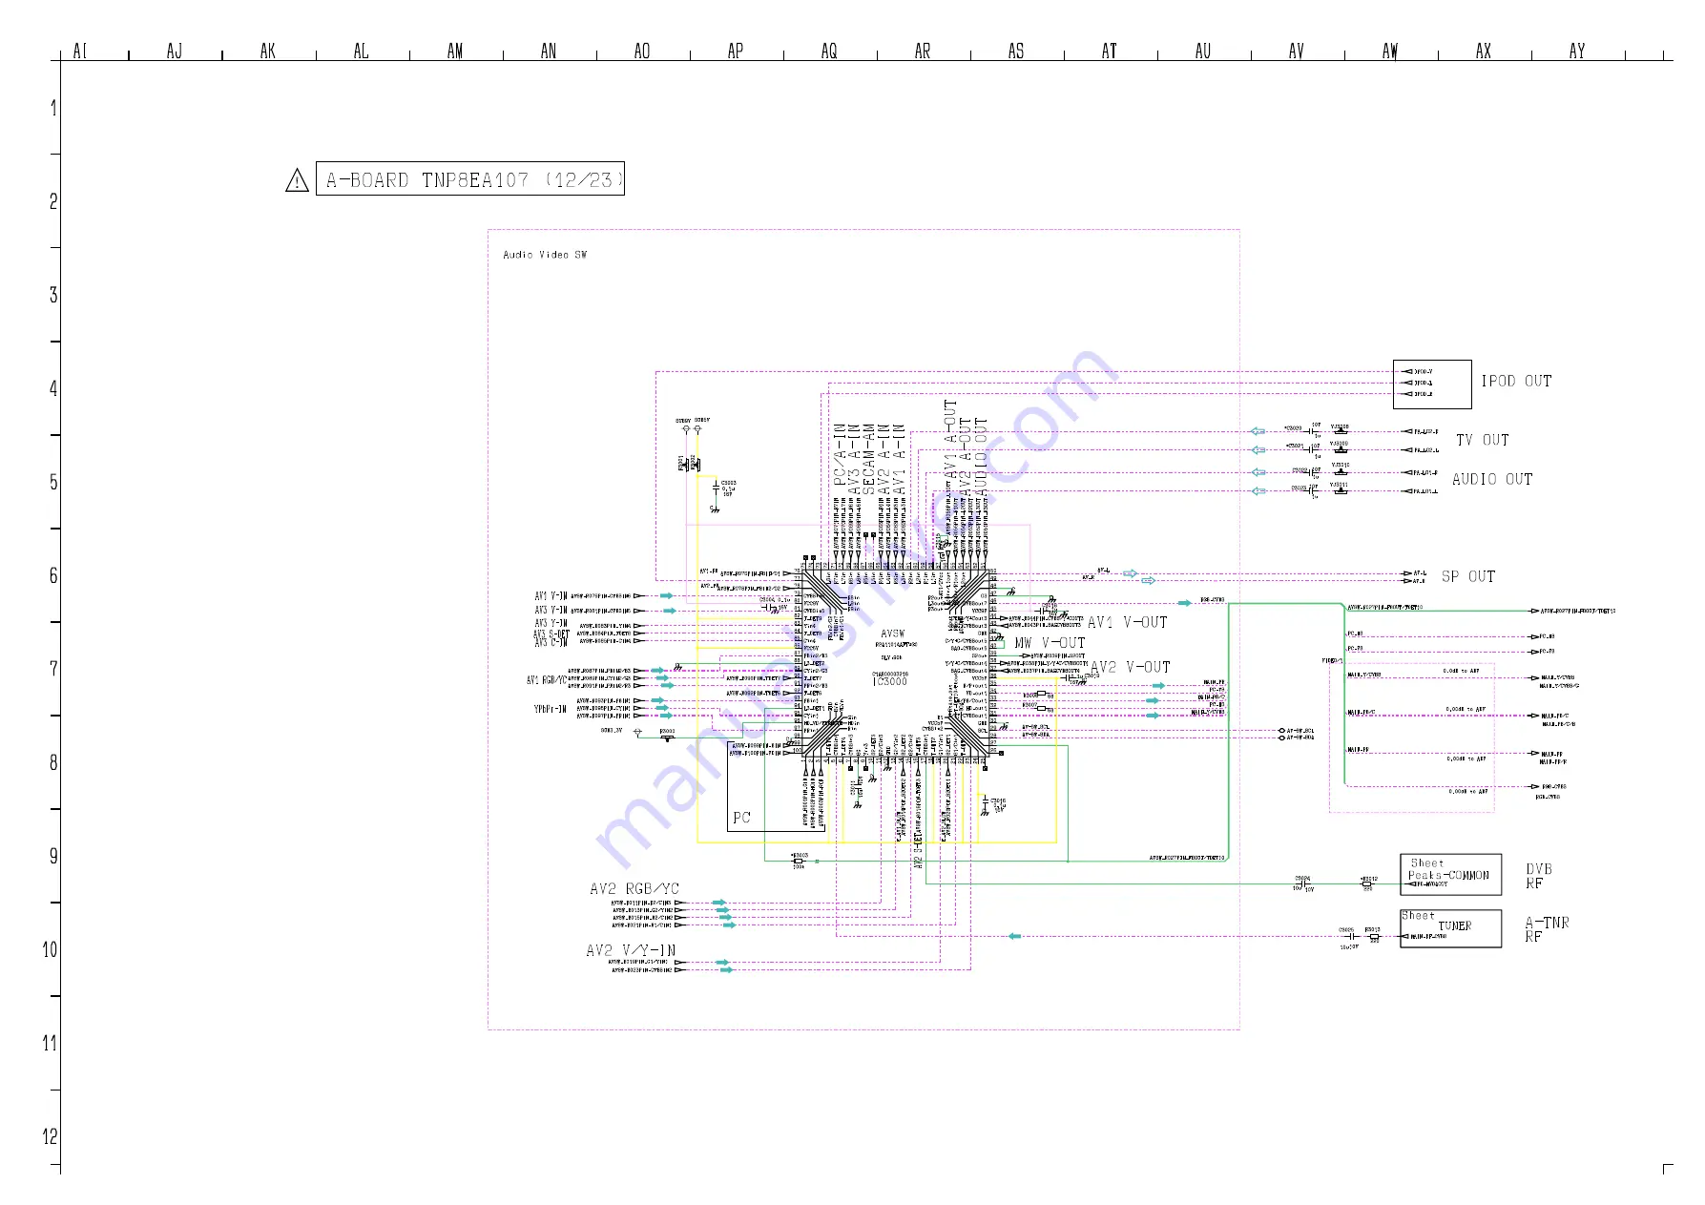The image size is (1705, 1205).
Task: Click the 'TV OUT' label
Action: (1482, 440)
